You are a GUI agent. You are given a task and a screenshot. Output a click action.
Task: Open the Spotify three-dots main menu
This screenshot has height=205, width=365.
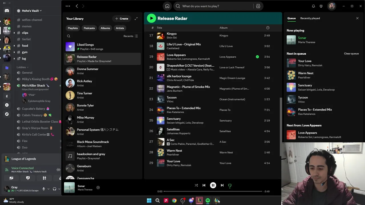point(68,6)
